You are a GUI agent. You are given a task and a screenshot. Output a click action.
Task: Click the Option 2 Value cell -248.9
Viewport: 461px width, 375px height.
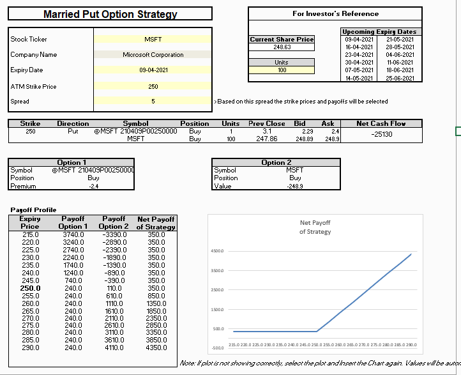pyautogui.click(x=295, y=186)
